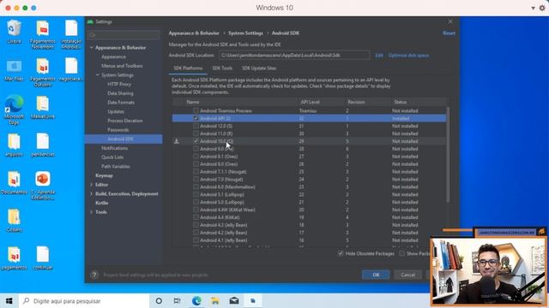The image size is (549, 308).
Task: Open Task View on the taskbar
Action: pyautogui.click(x=178, y=300)
